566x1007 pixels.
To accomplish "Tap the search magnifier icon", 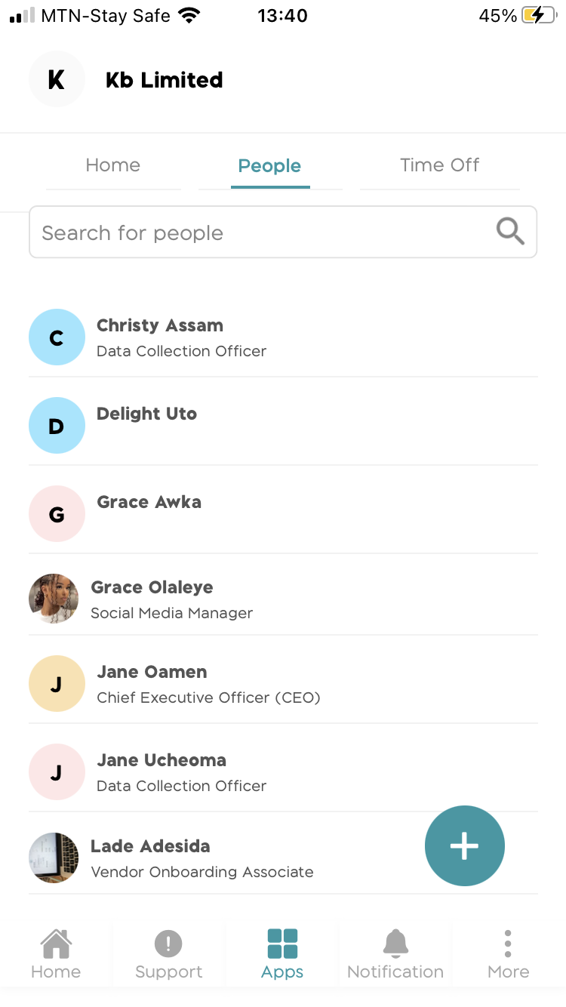I will pos(510,232).
